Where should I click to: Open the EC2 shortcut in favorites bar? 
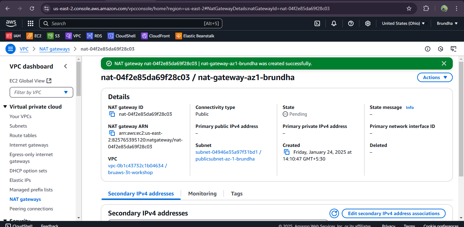click(34, 36)
